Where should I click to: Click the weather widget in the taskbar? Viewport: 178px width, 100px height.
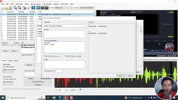click(133, 97)
